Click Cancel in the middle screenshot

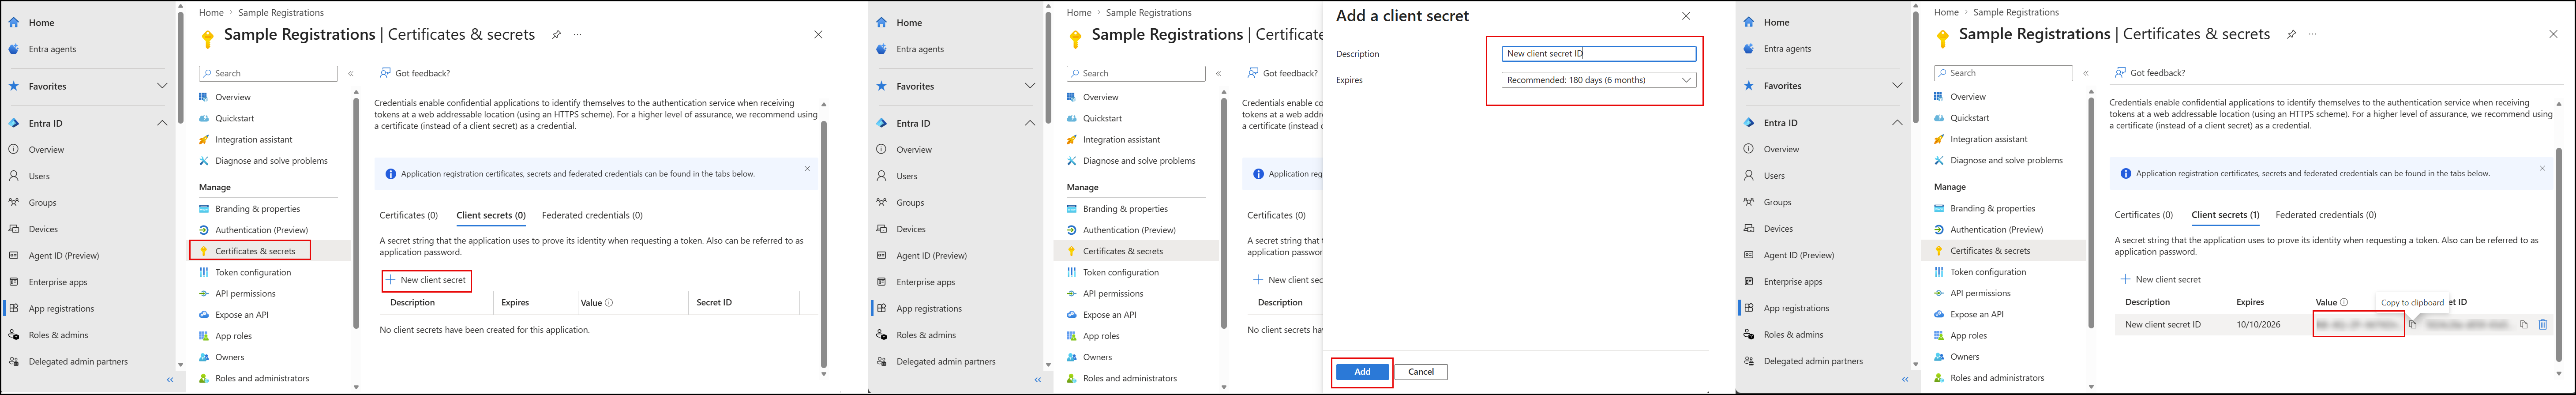pos(1421,372)
